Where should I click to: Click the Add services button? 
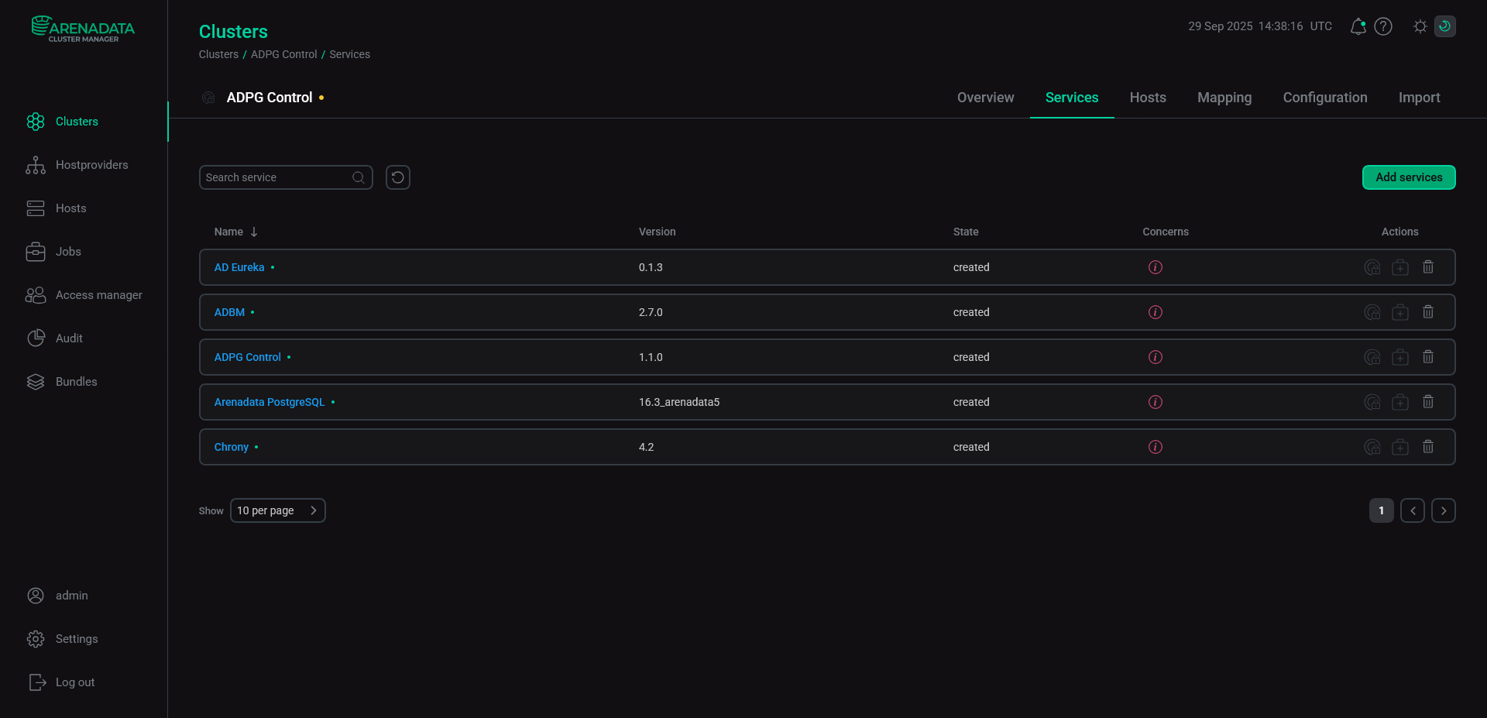[x=1408, y=177]
